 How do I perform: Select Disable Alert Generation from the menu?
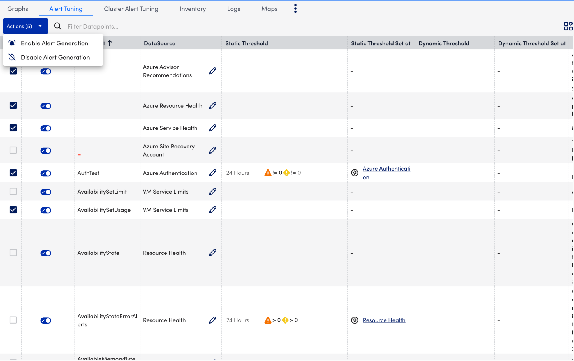(55, 57)
